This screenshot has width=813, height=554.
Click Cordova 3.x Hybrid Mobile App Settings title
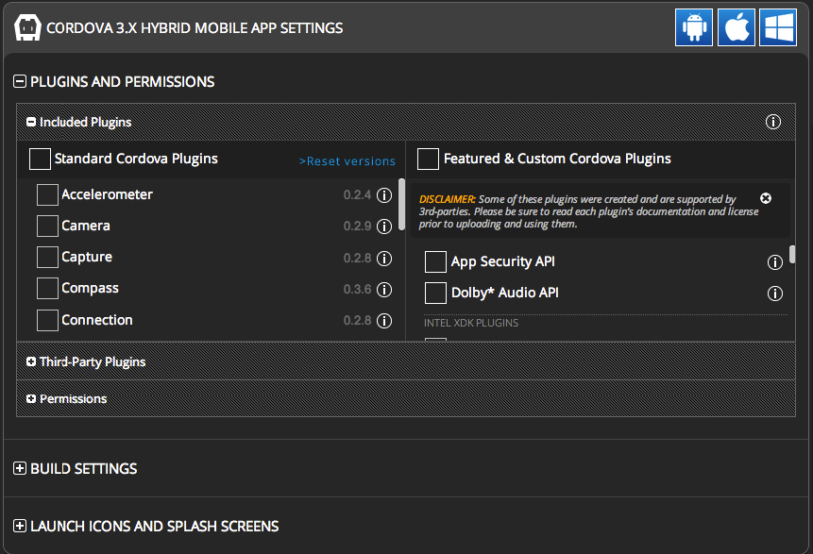(x=195, y=28)
